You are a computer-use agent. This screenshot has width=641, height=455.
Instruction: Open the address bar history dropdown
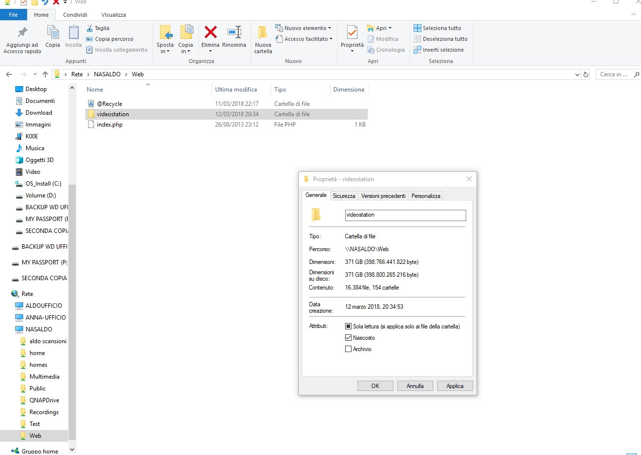tap(577, 74)
